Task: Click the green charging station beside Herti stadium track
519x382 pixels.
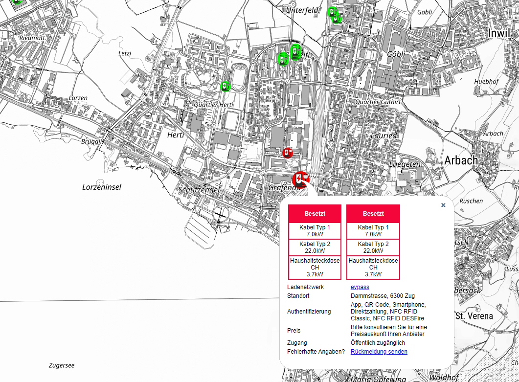Action: click(x=226, y=86)
